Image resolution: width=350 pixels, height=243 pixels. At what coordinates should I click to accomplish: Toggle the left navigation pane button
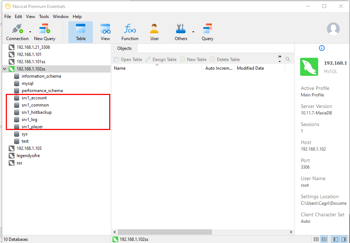click(x=336, y=239)
